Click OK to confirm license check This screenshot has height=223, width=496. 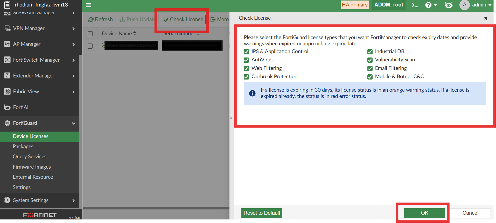424,213
